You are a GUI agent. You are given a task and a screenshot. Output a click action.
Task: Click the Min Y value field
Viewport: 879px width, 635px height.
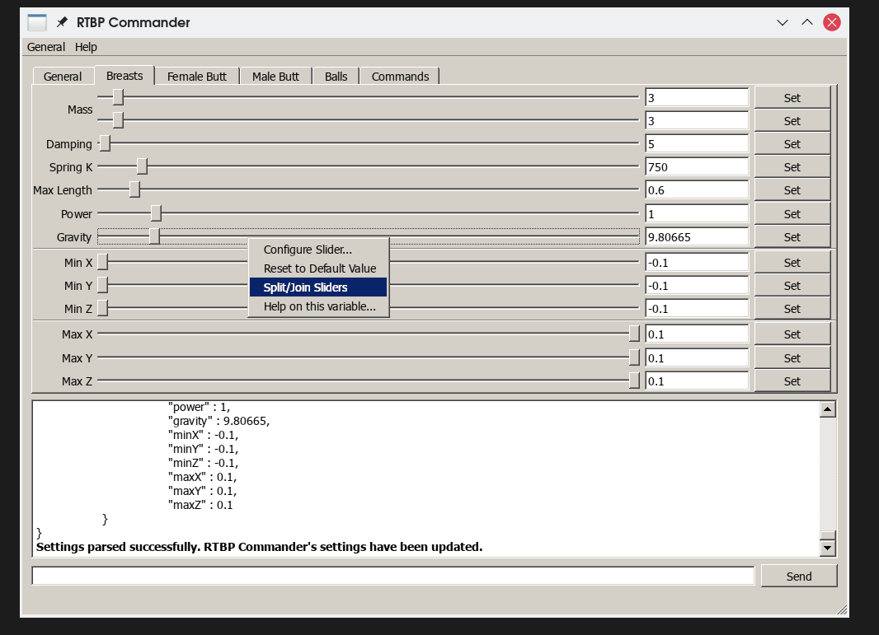tap(697, 286)
